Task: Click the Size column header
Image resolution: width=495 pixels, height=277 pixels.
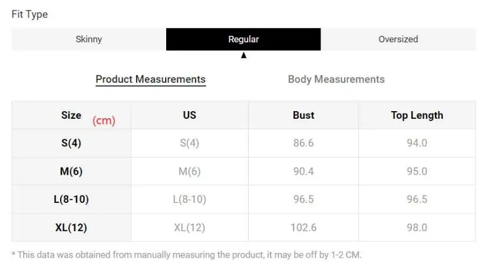Action: tap(71, 115)
